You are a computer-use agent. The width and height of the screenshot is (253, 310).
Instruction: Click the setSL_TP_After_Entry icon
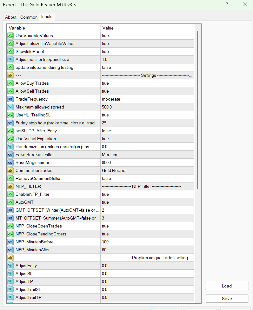coord(10,131)
